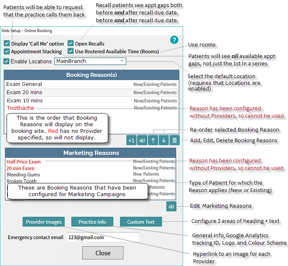288x266 pixels.
Task: Disable Use Rostered Available Time (Rooms)
Action: click(x=70, y=51)
